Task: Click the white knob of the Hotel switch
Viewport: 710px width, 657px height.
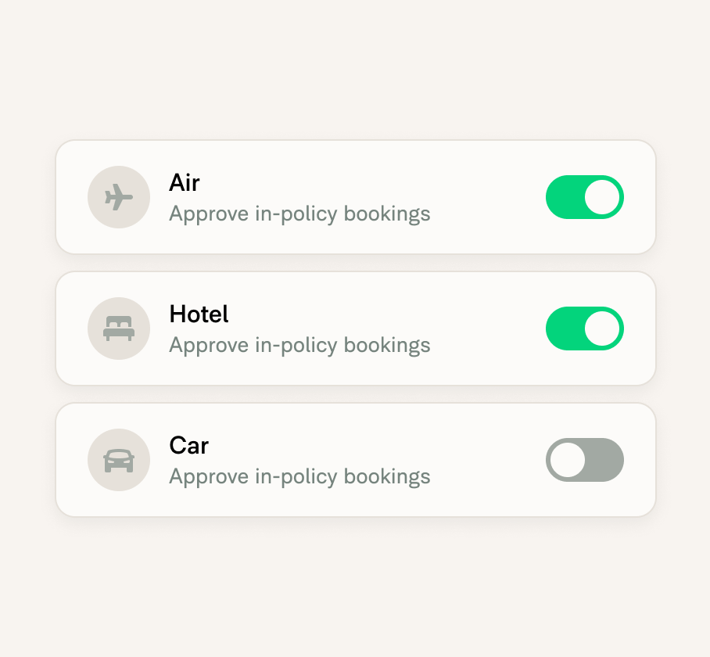Action: tap(602, 328)
